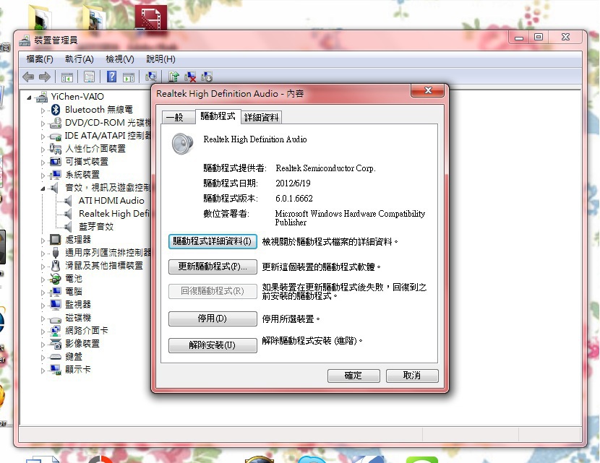Expand the 鍵盤 node
The width and height of the screenshot is (600, 463).
(43, 358)
